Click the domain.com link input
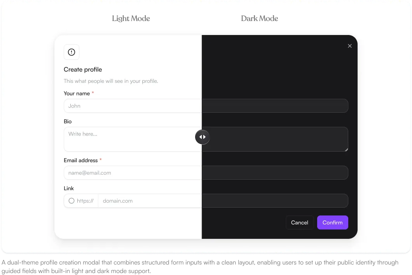Image resolution: width=412 pixels, height=275 pixels. [223, 201]
